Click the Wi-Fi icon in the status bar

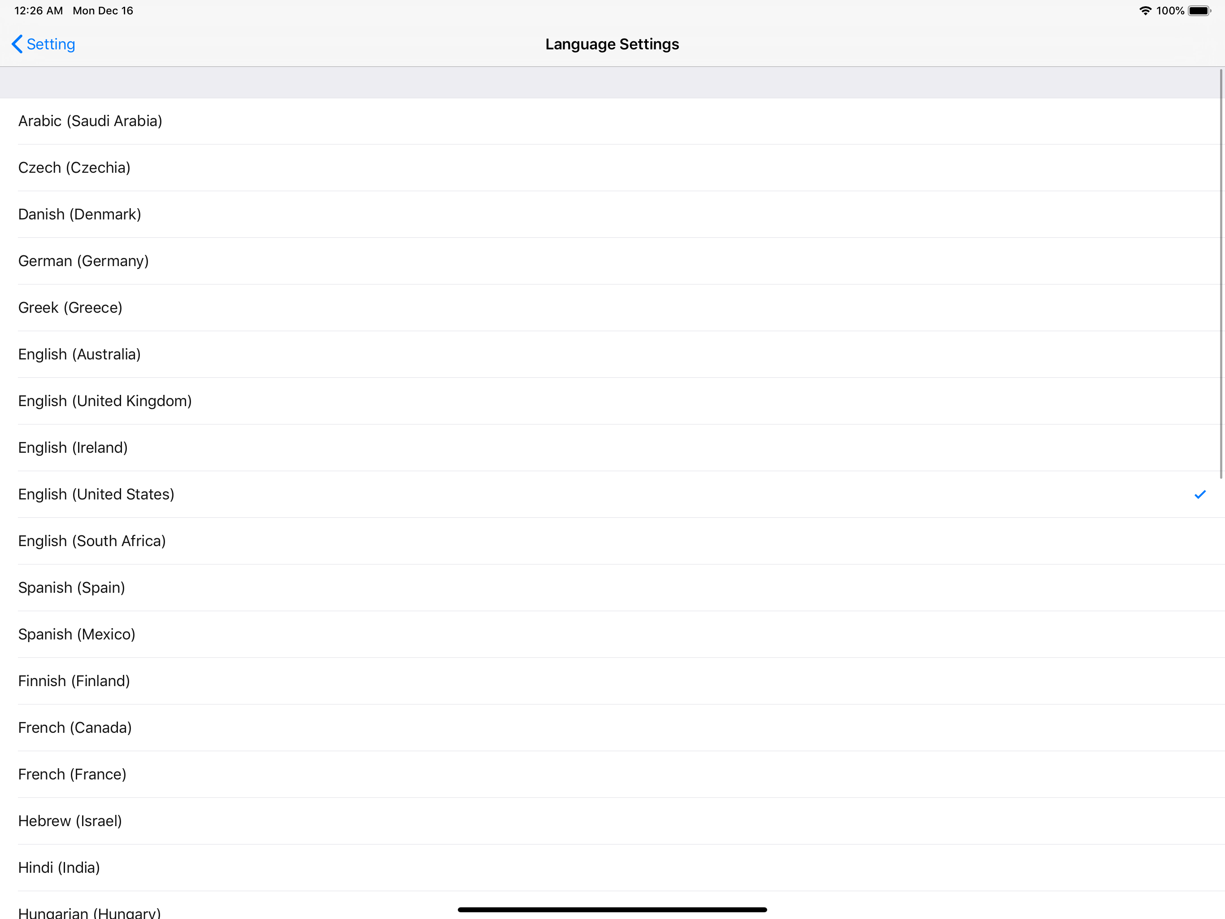pos(1145,10)
